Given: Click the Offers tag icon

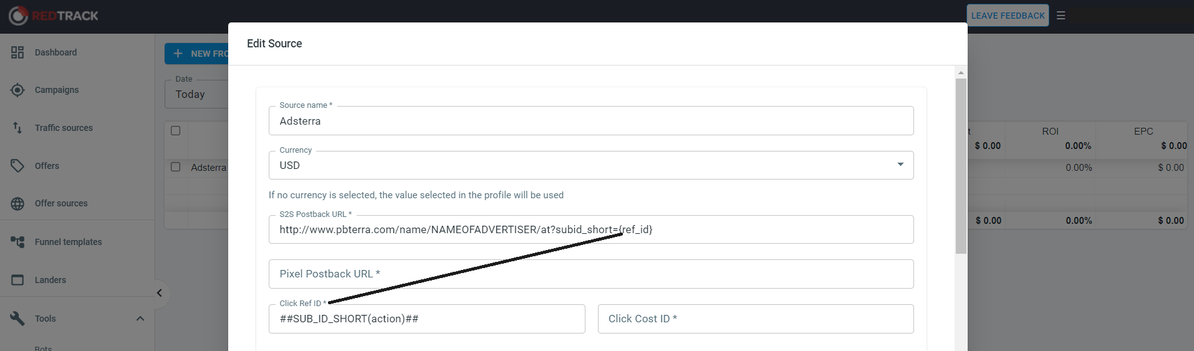Looking at the screenshot, I should (17, 166).
